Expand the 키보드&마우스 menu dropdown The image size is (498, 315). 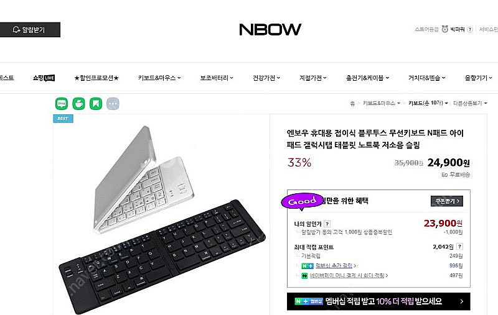pos(159,78)
